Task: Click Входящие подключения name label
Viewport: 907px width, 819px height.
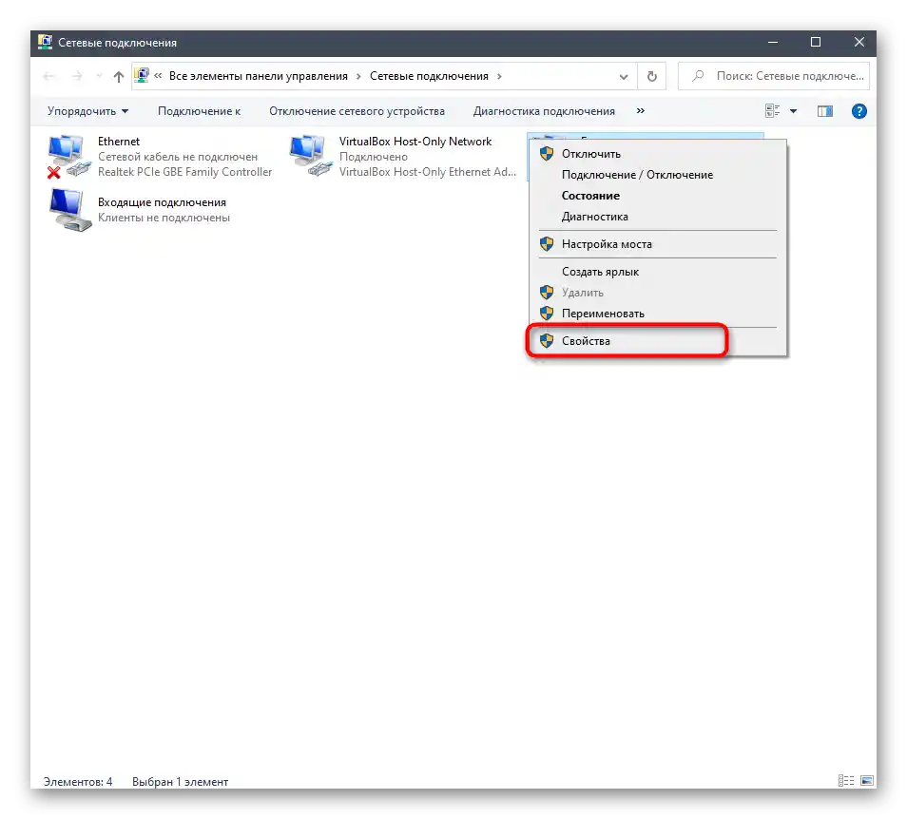Action: pyautogui.click(x=162, y=202)
